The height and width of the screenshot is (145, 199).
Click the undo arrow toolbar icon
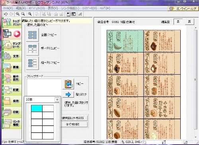pos(6,14)
